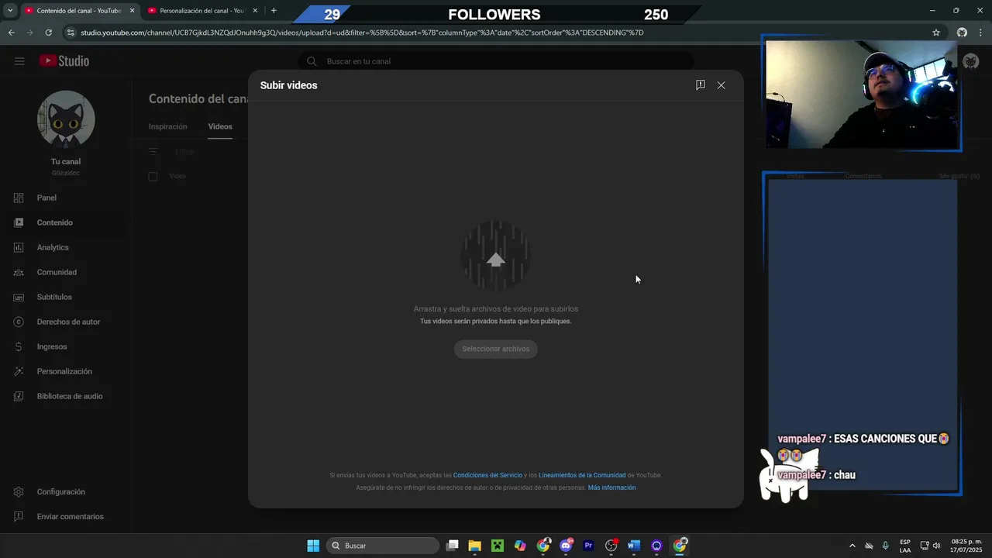The width and height of the screenshot is (992, 558).
Task: View site information icon in address bar
Action: (71, 33)
